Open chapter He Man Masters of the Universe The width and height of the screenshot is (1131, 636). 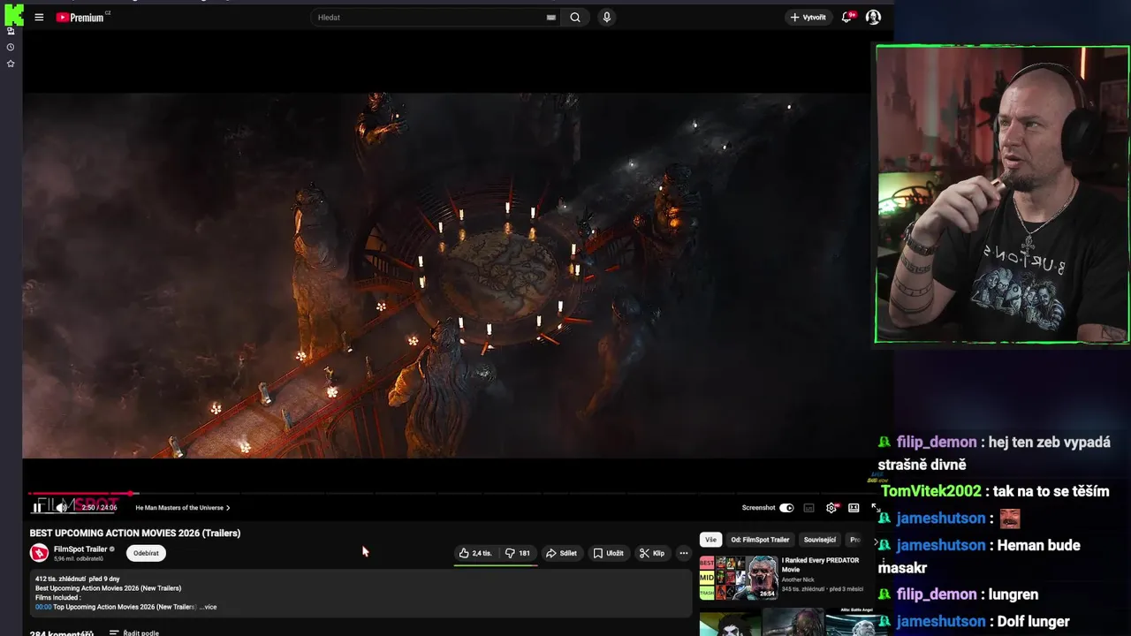pyautogui.click(x=183, y=508)
